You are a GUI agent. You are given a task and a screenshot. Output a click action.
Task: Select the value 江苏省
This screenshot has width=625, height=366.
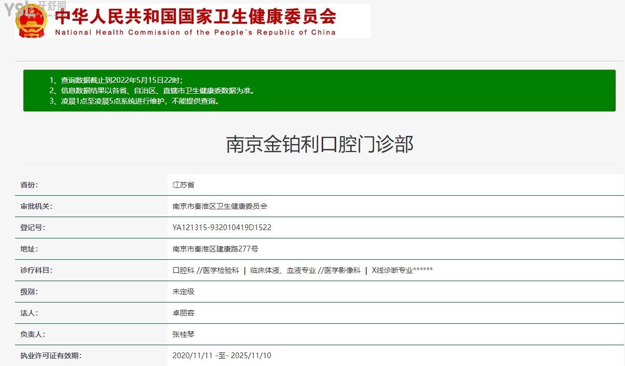pyautogui.click(x=183, y=185)
